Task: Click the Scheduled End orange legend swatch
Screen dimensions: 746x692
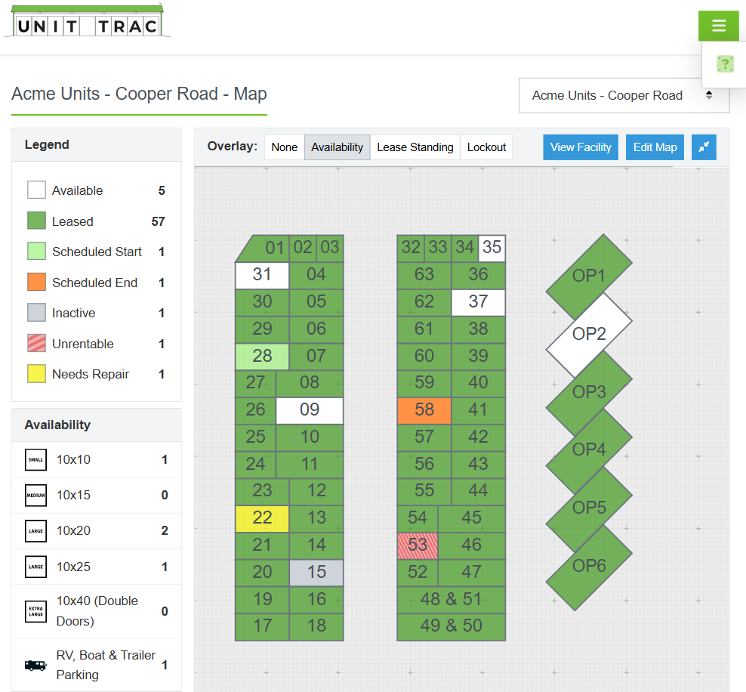Action: coord(36,283)
